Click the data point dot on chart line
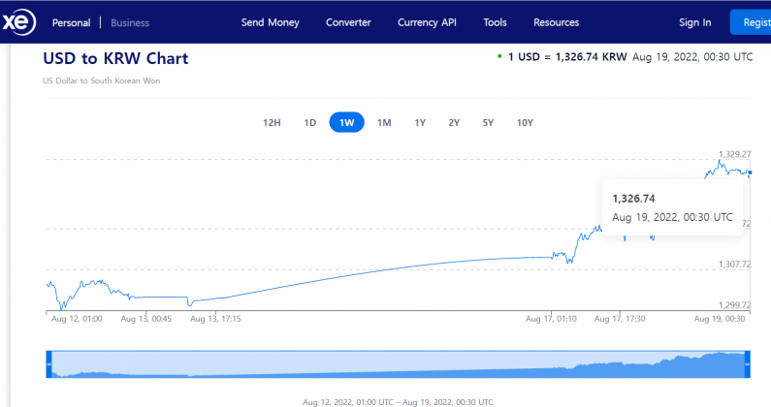The height and width of the screenshot is (407, 771). pyautogui.click(x=750, y=172)
